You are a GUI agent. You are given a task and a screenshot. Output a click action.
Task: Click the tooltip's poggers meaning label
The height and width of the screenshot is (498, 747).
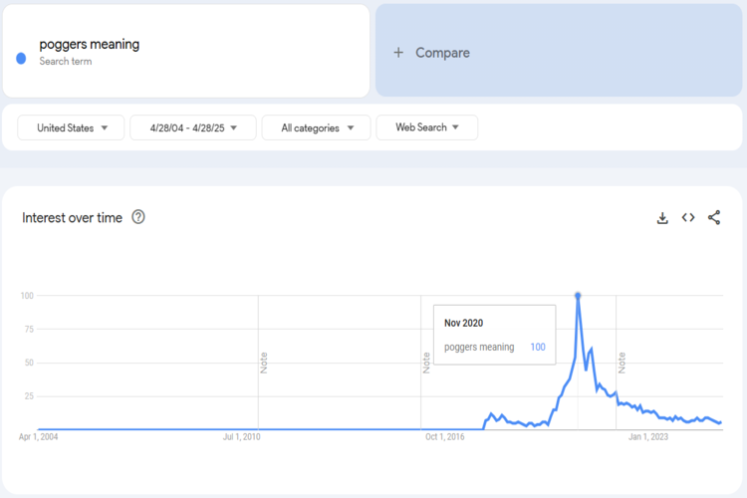tap(479, 348)
